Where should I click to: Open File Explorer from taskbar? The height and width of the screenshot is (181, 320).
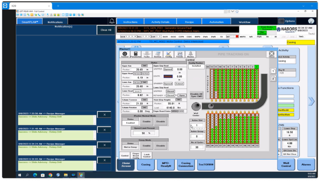[66, 175]
